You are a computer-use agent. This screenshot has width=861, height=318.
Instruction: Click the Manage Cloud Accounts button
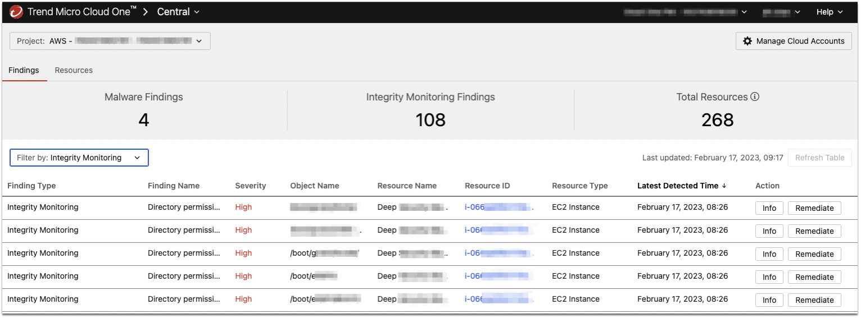point(794,41)
